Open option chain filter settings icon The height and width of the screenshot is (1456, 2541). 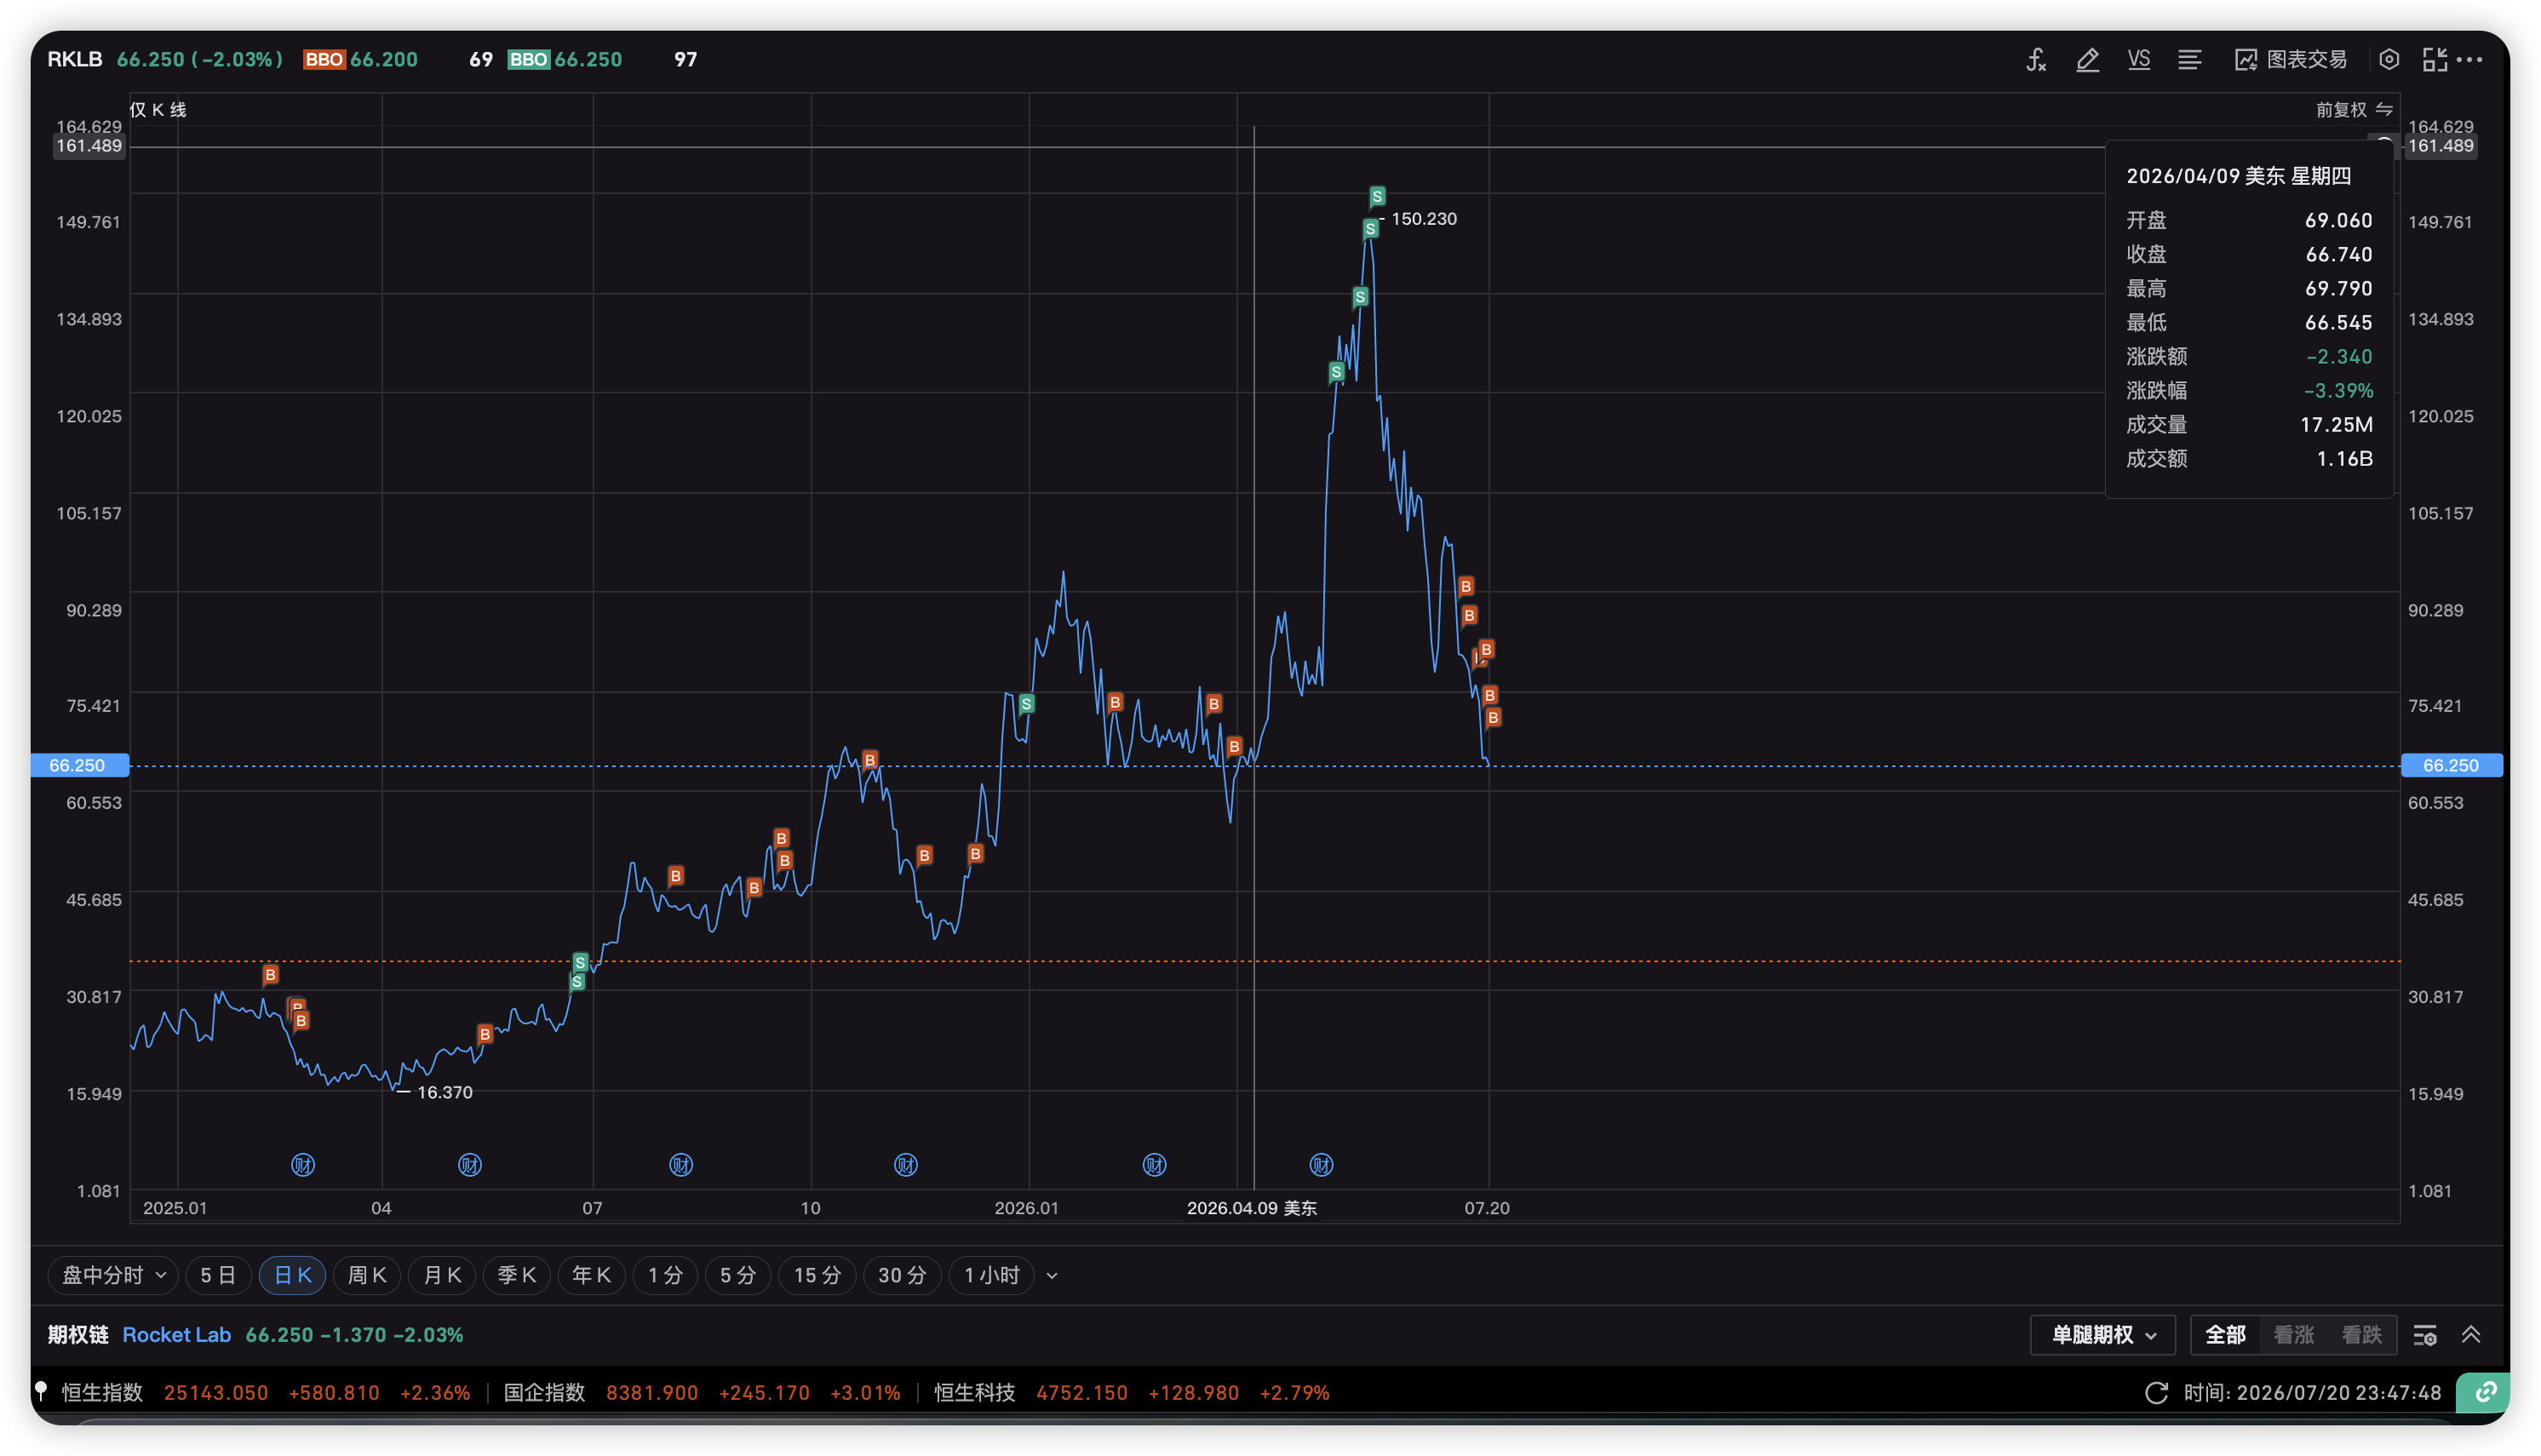tap(2424, 1335)
